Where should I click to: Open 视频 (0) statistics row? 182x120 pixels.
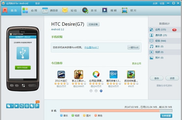coord(164,52)
